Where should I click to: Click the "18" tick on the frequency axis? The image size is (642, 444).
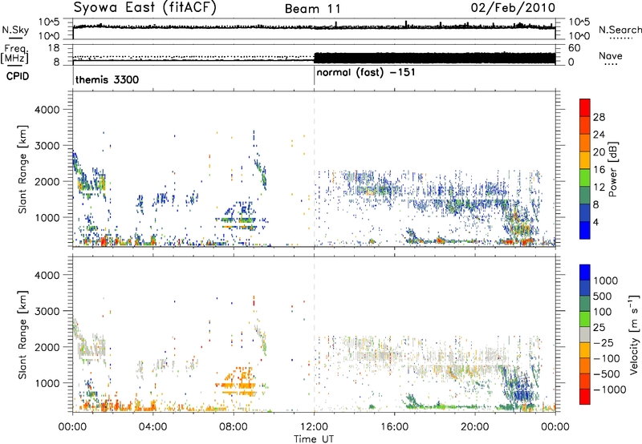click(x=53, y=48)
